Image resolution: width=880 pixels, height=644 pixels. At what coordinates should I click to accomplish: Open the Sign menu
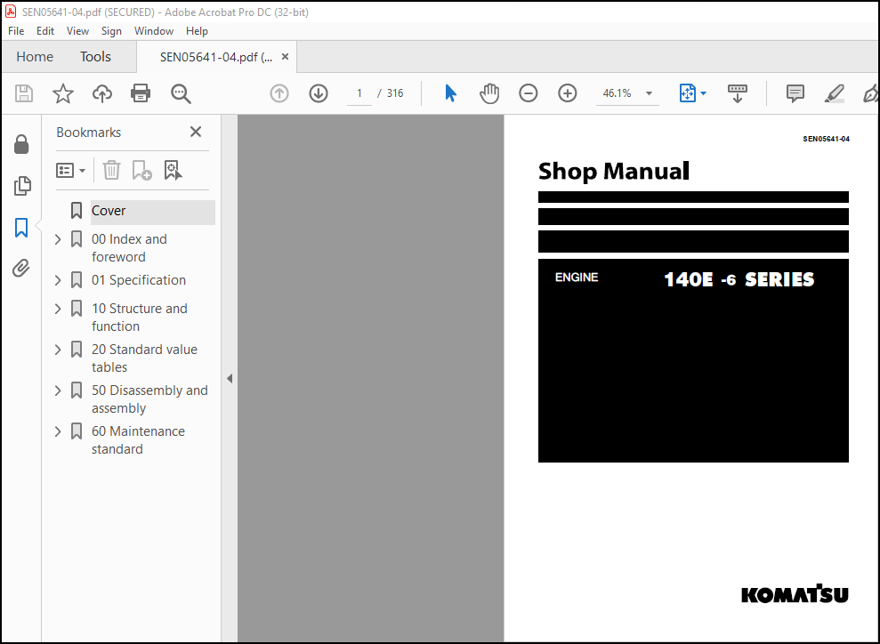(111, 31)
